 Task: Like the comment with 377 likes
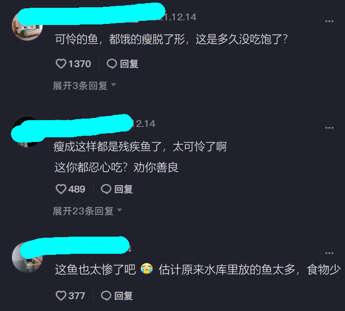point(61,295)
